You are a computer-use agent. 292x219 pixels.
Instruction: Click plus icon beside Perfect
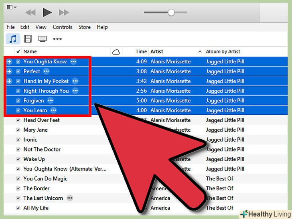click(x=9, y=71)
